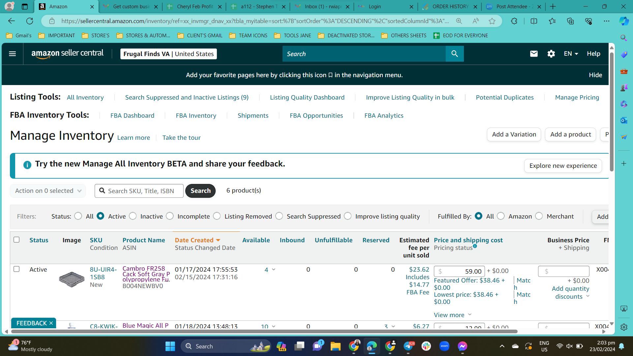Viewport: 633px width, 356px height.
Task: Click the horizontal scrollbar at bottom
Action: click(x=264, y=332)
